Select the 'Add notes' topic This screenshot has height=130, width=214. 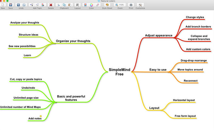(35, 118)
